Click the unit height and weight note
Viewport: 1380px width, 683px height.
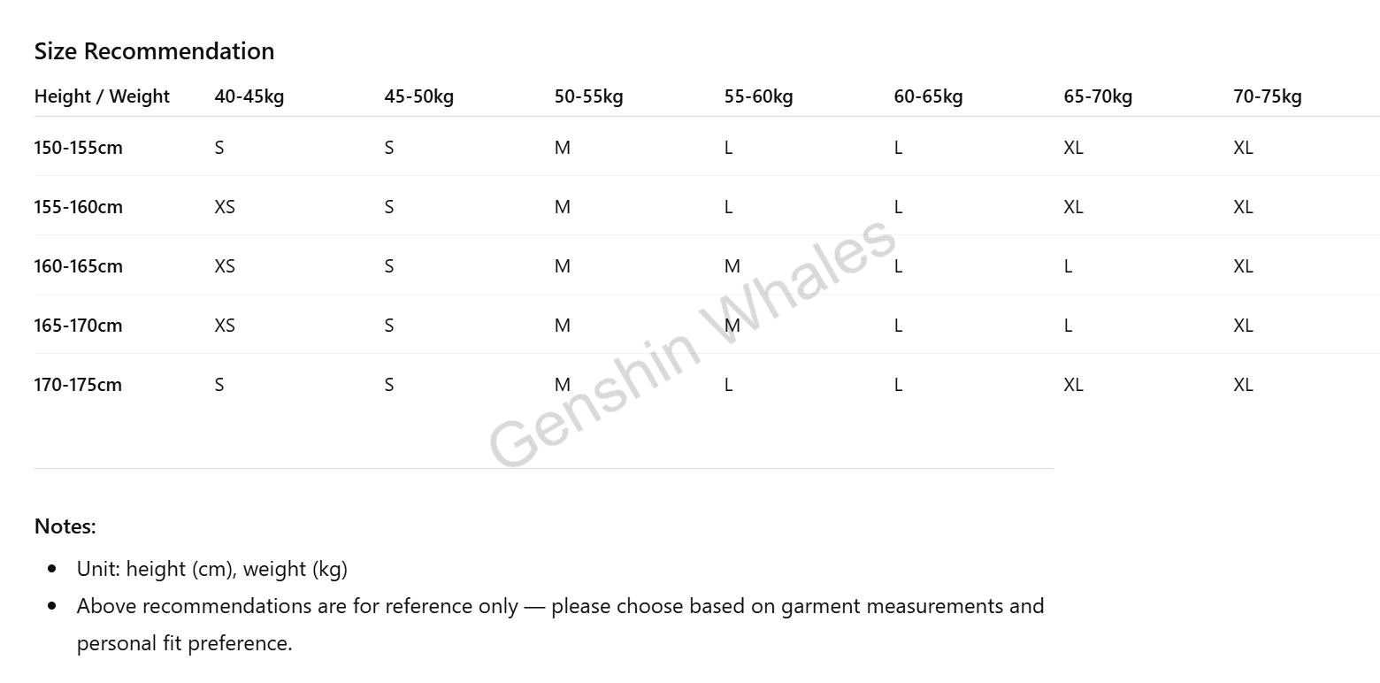click(x=211, y=569)
